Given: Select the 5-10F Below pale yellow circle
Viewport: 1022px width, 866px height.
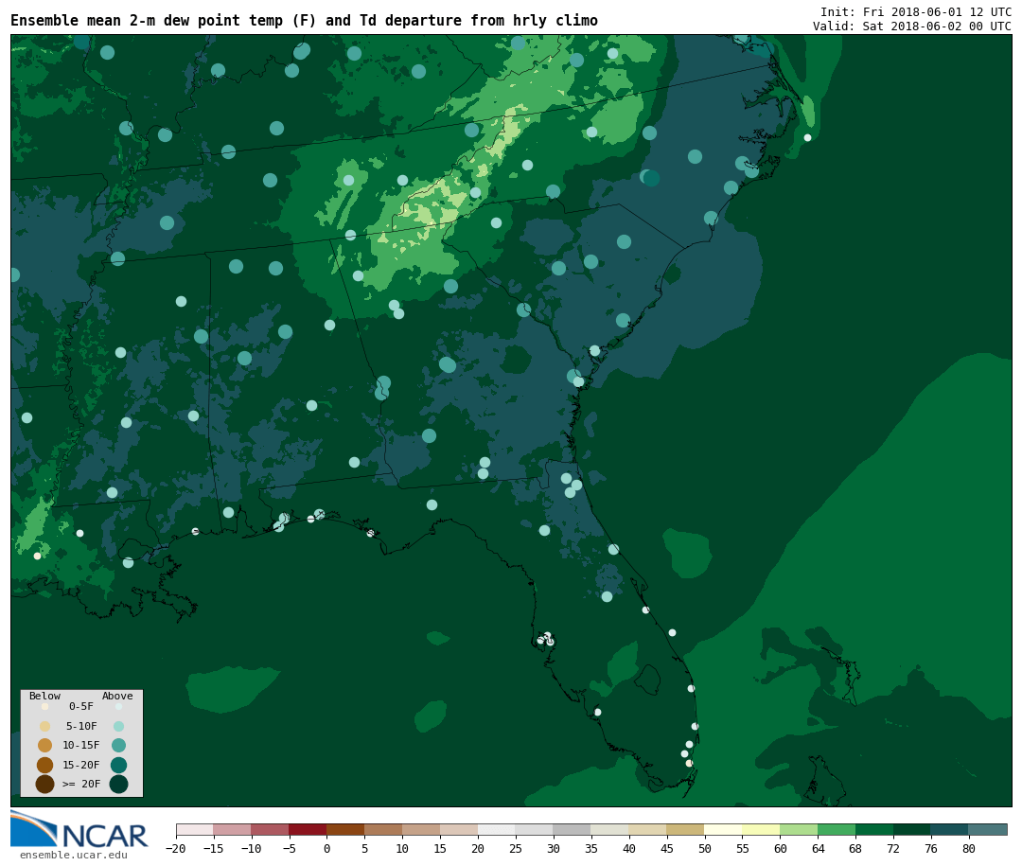Looking at the screenshot, I should pos(44,726).
